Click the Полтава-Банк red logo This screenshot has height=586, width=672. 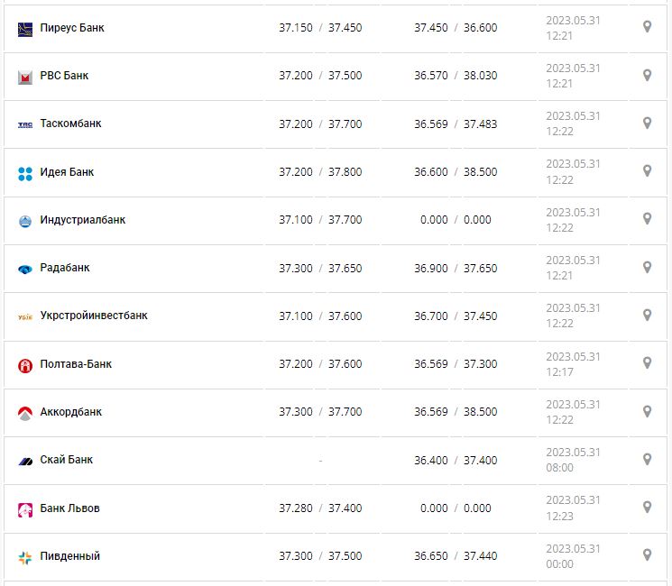pyautogui.click(x=25, y=365)
